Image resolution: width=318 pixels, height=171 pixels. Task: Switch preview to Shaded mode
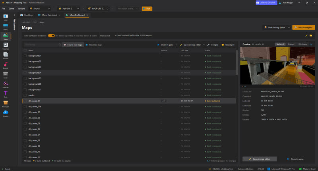coord(291,44)
